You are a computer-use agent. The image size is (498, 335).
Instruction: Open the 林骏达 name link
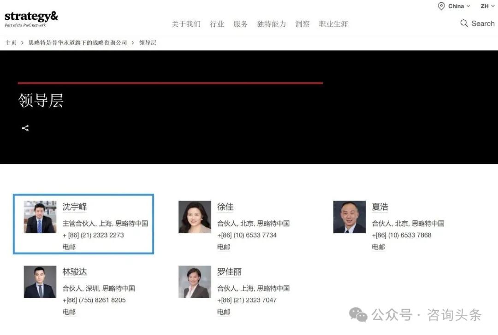click(75, 272)
